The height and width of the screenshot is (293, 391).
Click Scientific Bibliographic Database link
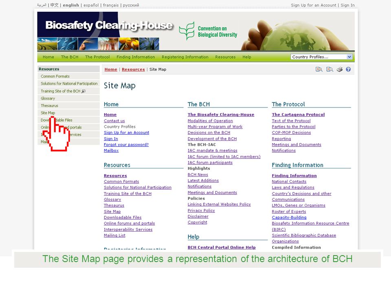point(304,235)
